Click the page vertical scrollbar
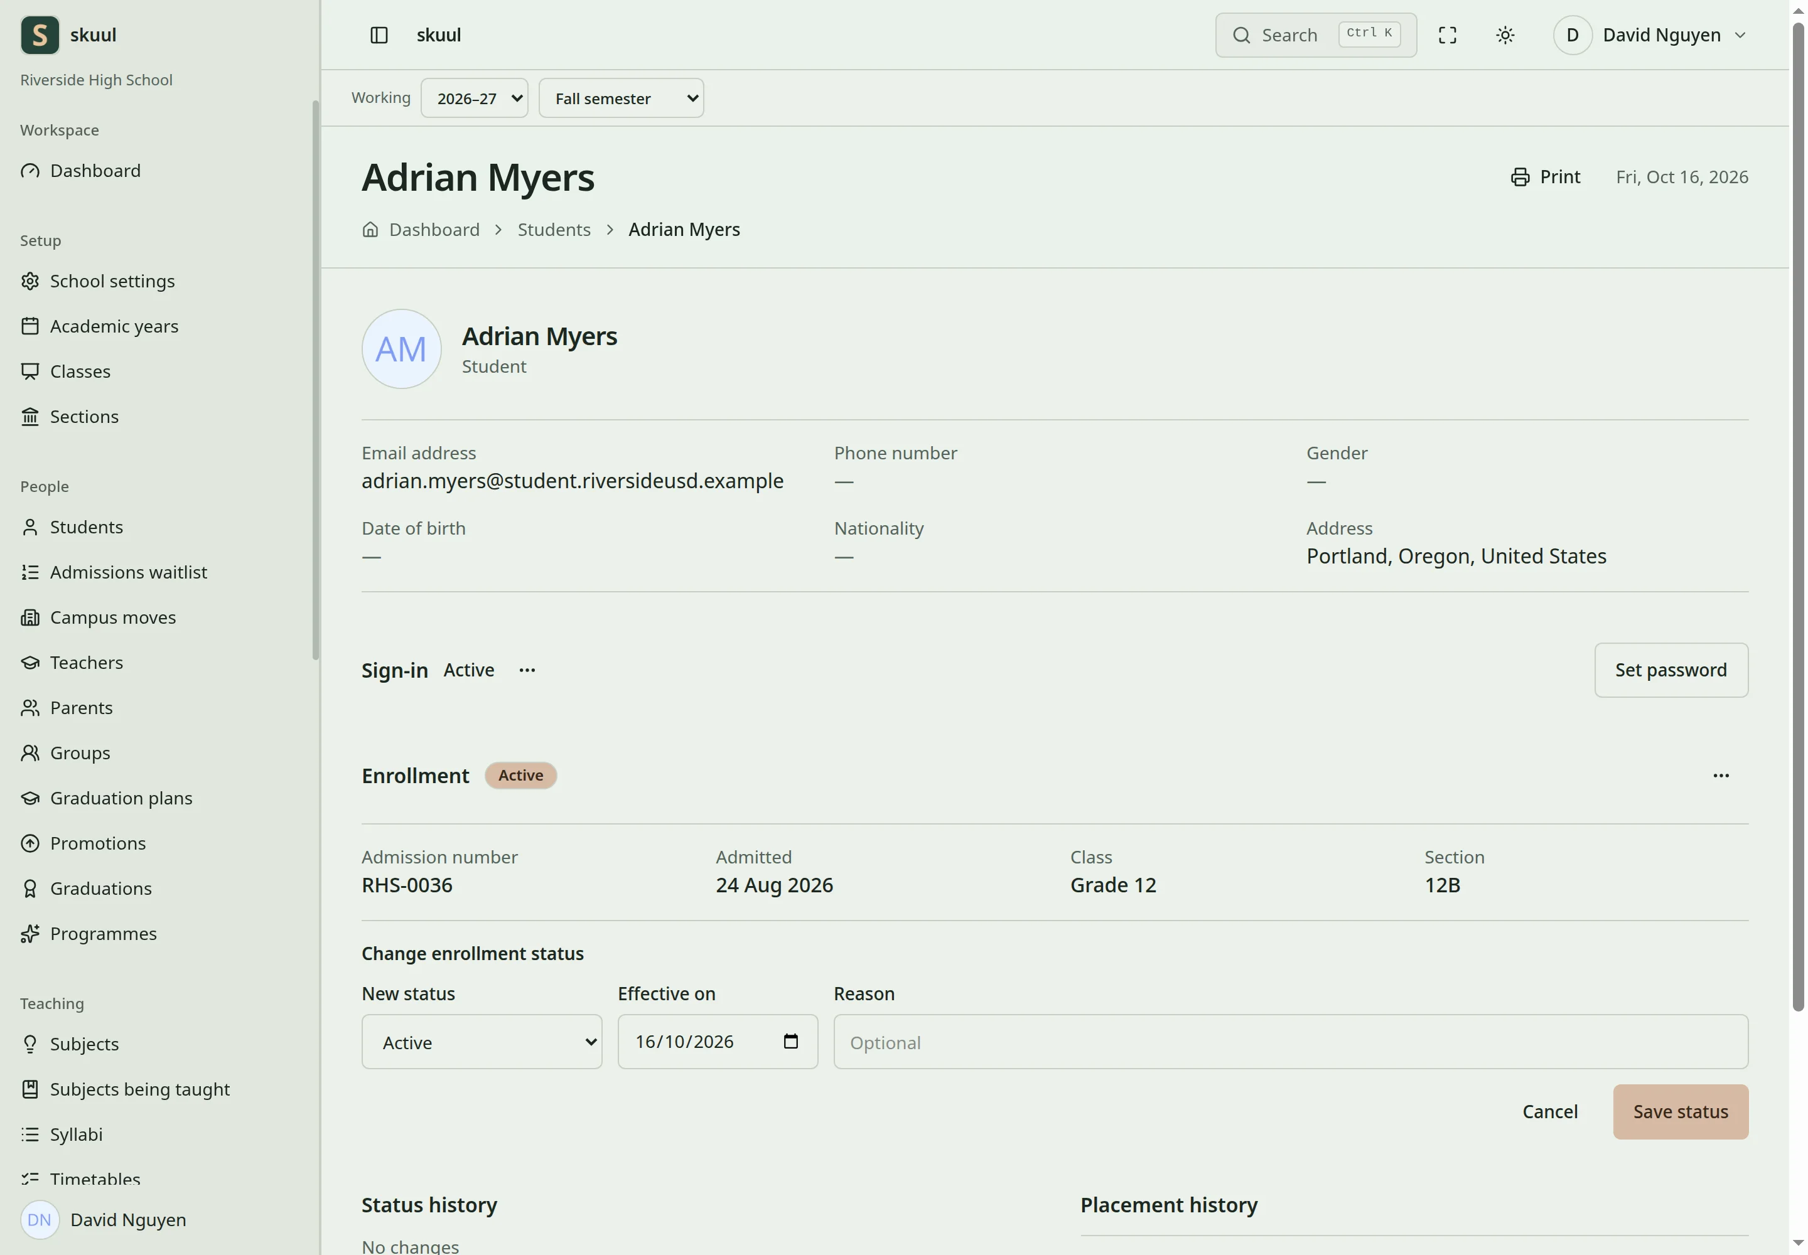Image resolution: width=1808 pixels, height=1255 pixels. (x=1798, y=516)
